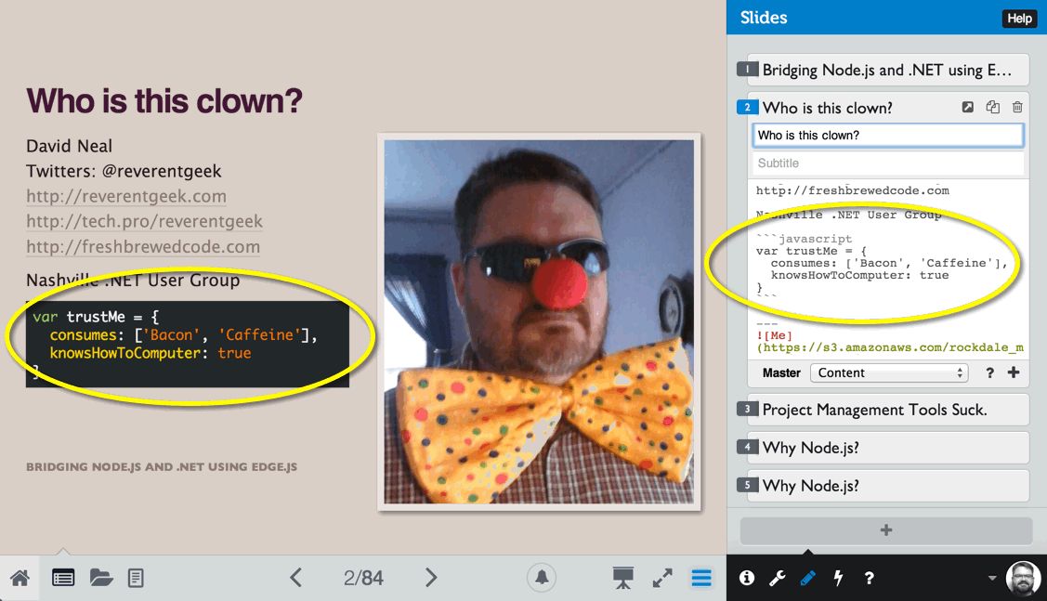This screenshot has width=1047, height=601.
Task: Click the Help button
Action: pos(1019,19)
